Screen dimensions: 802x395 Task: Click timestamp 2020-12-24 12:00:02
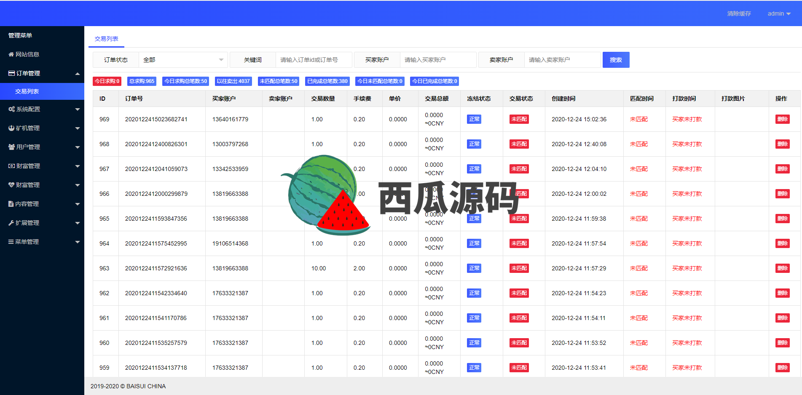click(x=579, y=194)
